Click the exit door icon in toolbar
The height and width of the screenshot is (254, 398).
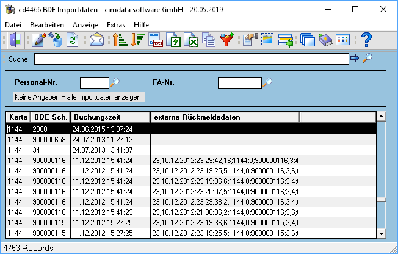point(16,40)
